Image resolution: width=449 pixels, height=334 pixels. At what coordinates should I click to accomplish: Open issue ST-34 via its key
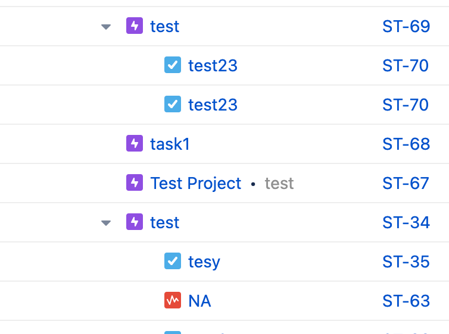click(406, 222)
